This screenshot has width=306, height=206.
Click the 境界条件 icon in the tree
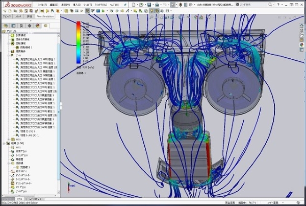pyautogui.click(x=13, y=51)
